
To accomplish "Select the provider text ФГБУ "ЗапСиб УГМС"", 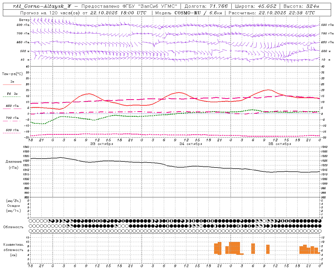I will pyautogui.click(x=150, y=6).
